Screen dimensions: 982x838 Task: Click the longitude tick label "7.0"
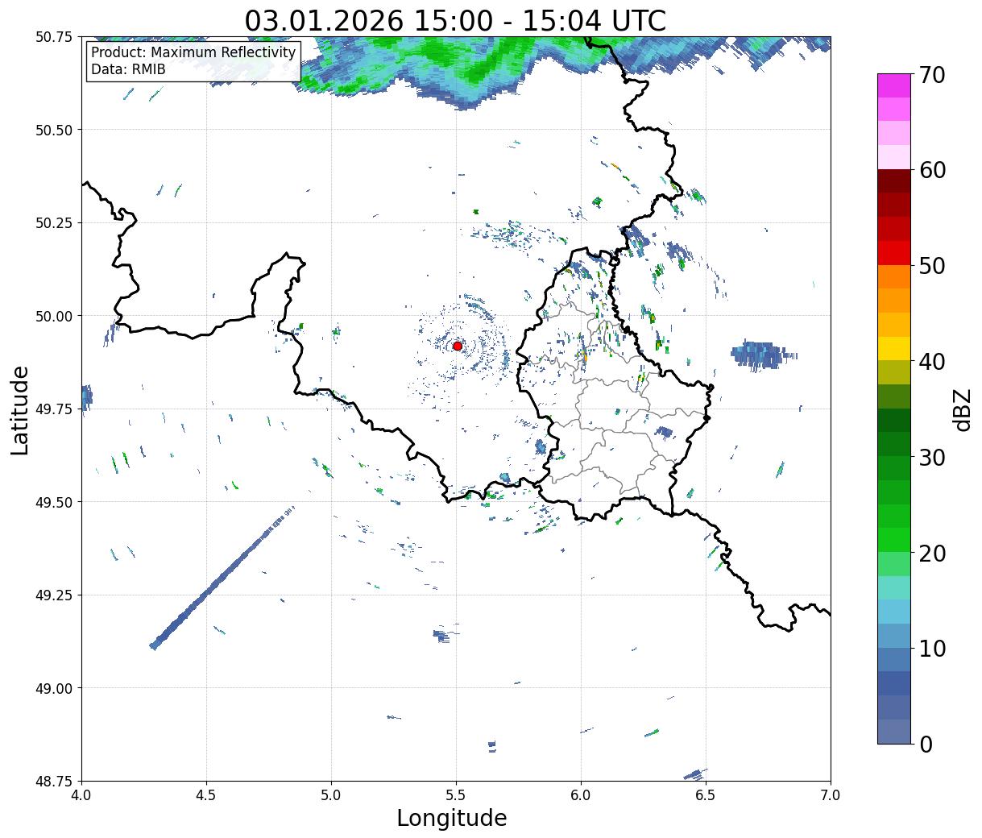pos(831,795)
